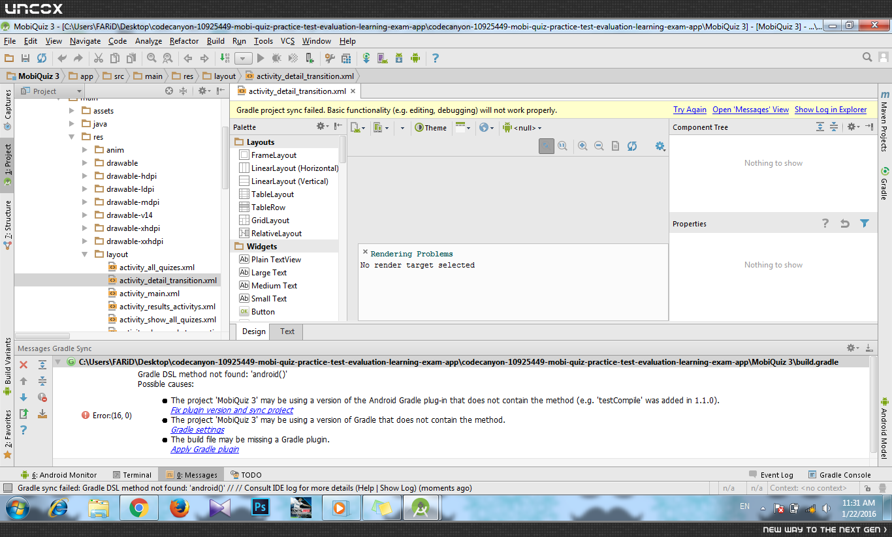Click the Undo arrow in the toolbar

coord(62,58)
